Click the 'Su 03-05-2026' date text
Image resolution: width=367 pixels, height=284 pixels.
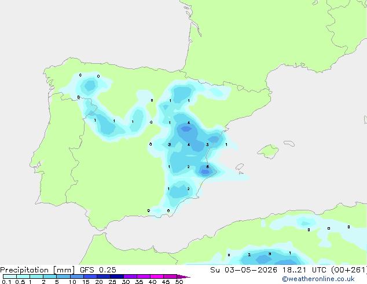[x=244, y=270]
